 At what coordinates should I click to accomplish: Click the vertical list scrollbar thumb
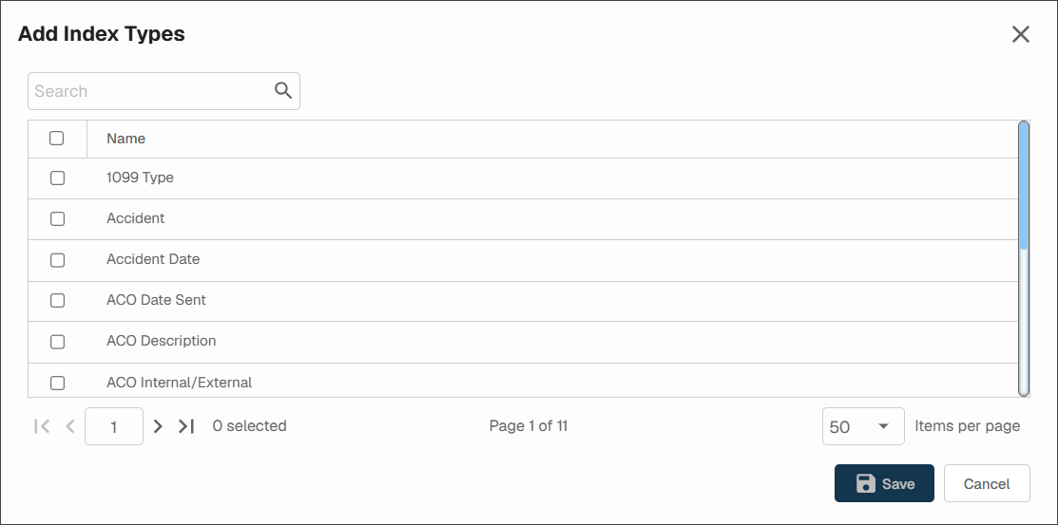tap(1024, 185)
